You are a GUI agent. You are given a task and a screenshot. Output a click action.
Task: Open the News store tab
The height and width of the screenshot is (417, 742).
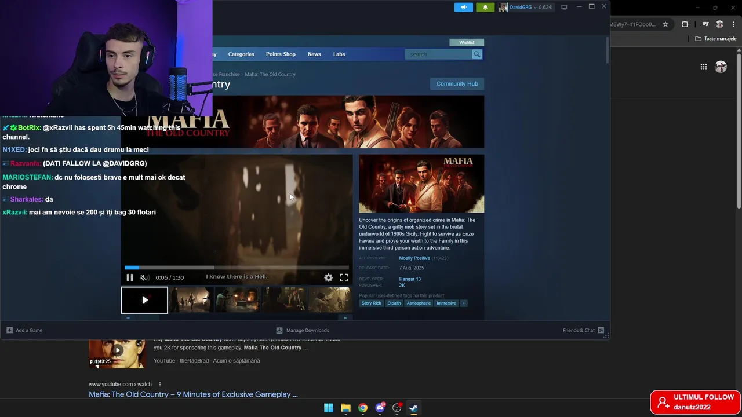(314, 54)
